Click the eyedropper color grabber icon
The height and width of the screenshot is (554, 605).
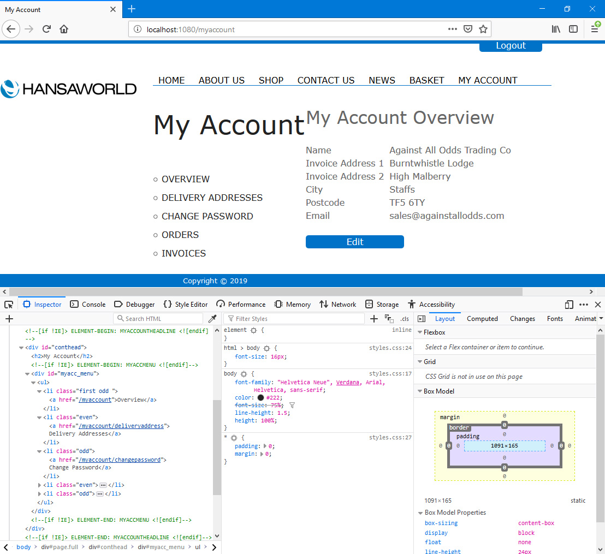(x=213, y=319)
